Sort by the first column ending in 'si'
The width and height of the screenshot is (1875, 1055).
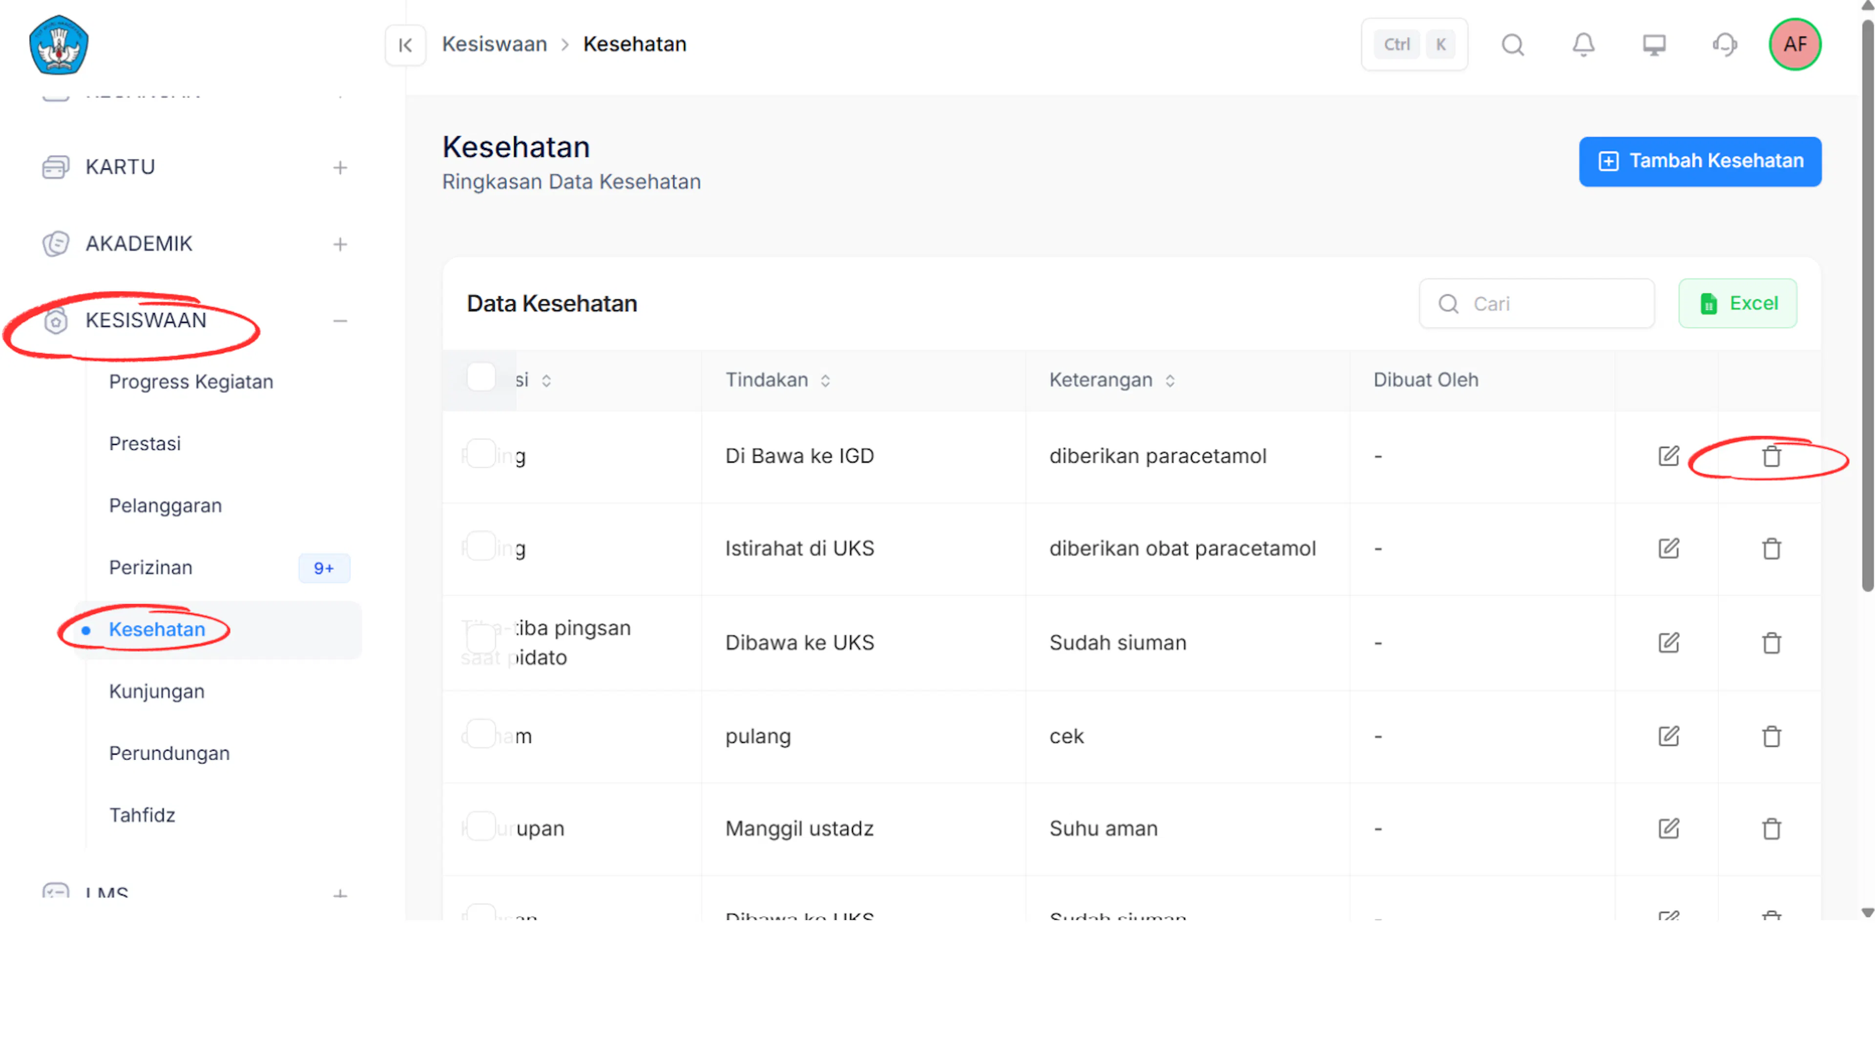click(x=546, y=381)
